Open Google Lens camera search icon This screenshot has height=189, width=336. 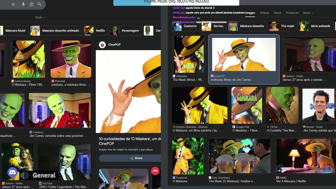[x=31, y=4]
